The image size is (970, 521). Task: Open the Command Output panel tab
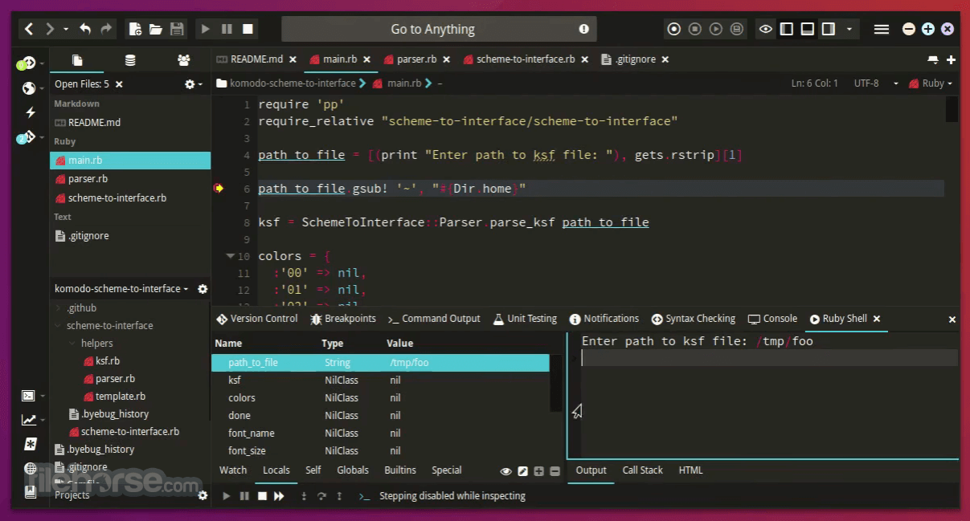click(x=434, y=319)
